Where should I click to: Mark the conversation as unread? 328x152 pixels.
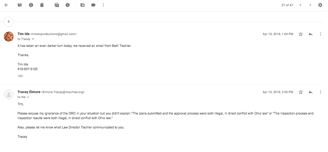[x=57, y=5]
